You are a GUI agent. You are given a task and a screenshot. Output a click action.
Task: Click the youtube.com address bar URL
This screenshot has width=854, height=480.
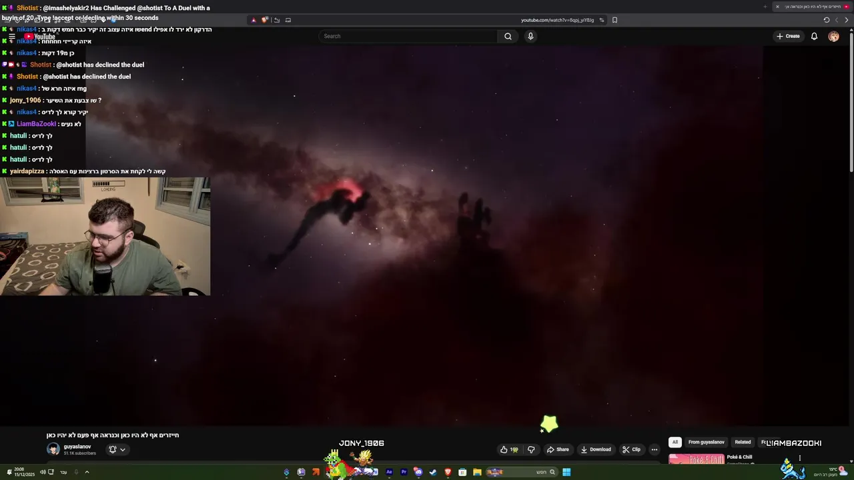[x=557, y=20]
